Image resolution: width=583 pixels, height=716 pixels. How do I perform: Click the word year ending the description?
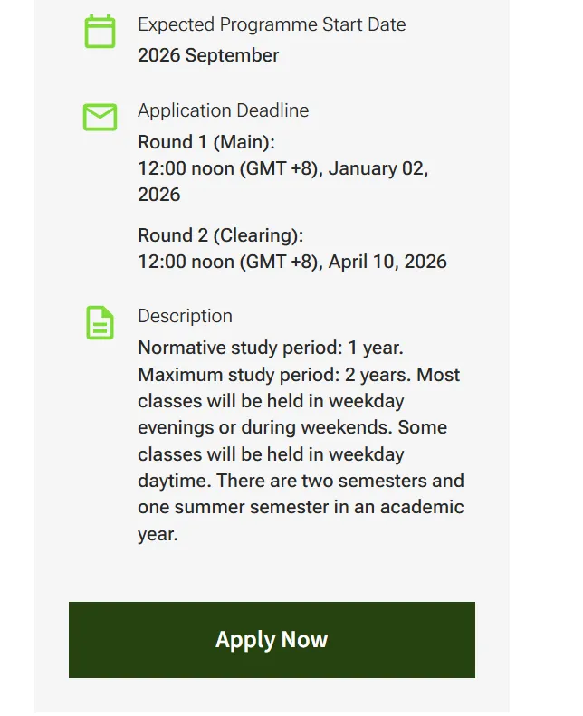tap(158, 534)
